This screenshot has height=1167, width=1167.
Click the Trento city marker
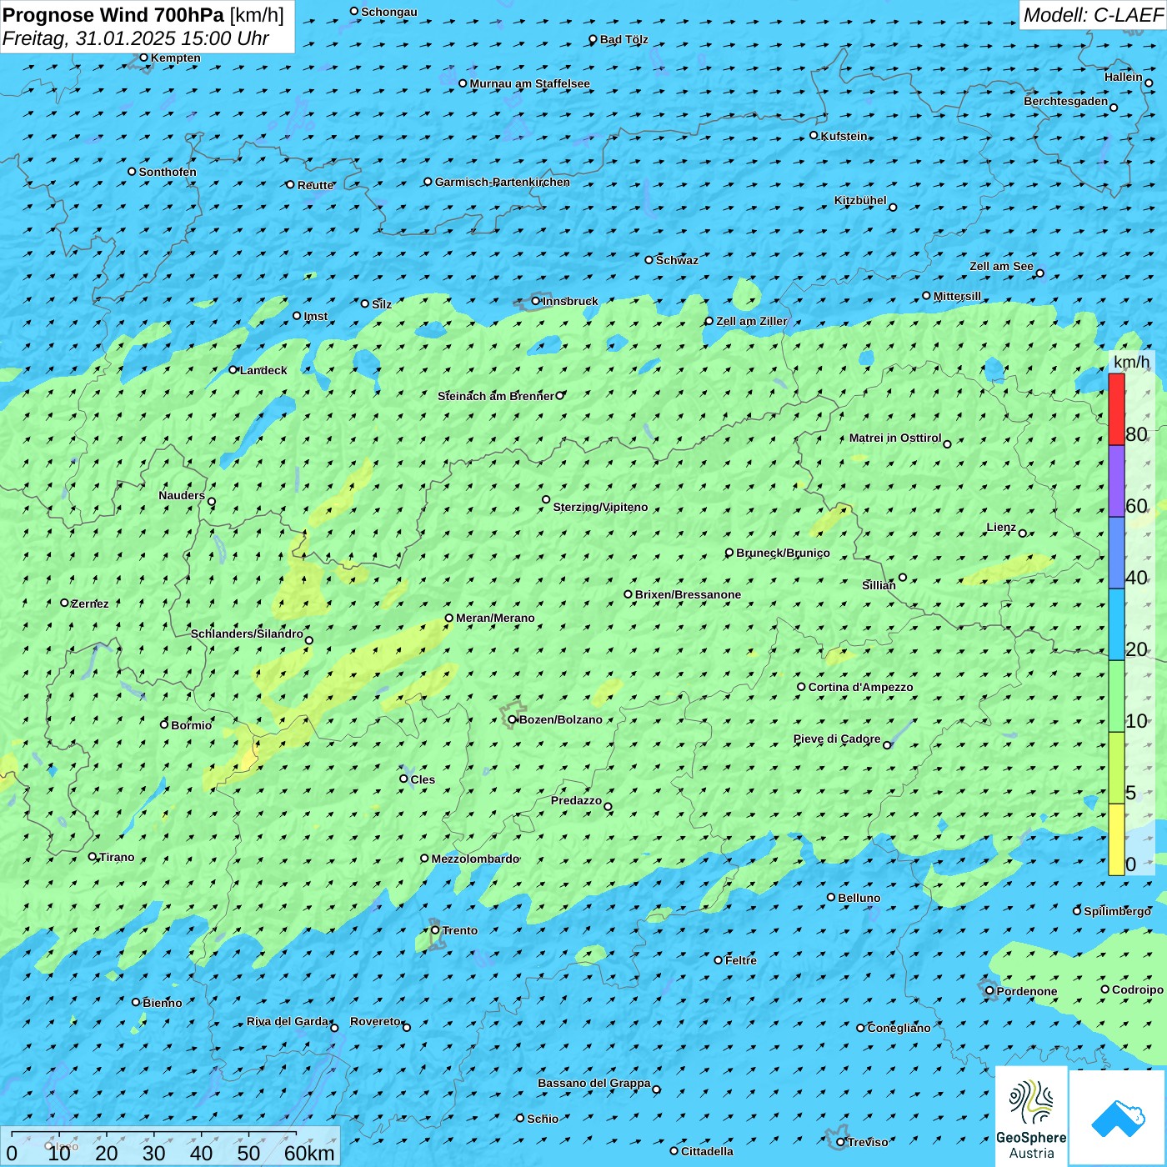(435, 930)
